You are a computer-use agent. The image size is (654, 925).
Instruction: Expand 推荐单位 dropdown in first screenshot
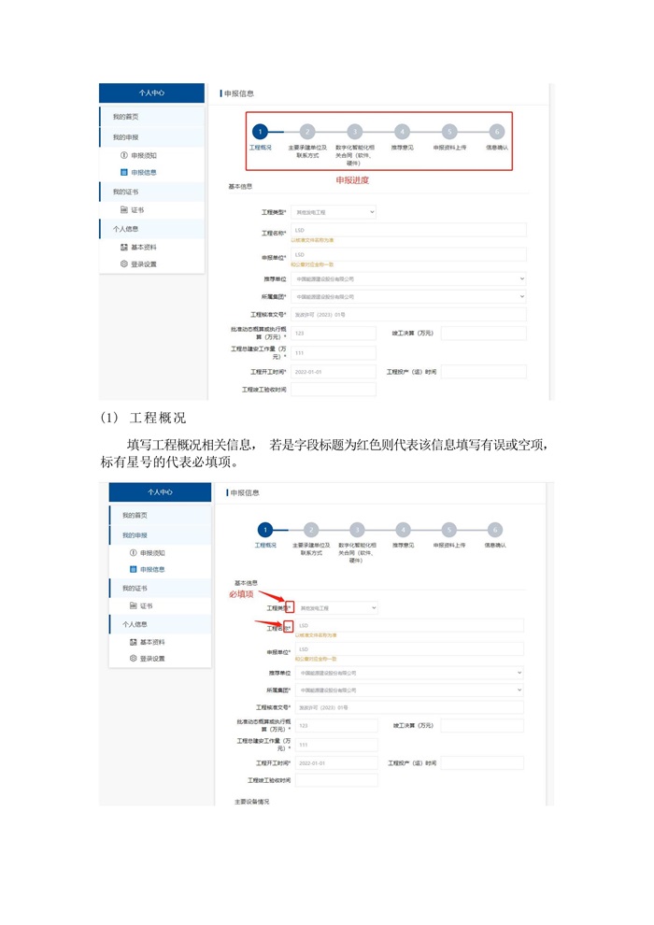(x=408, y=279)
